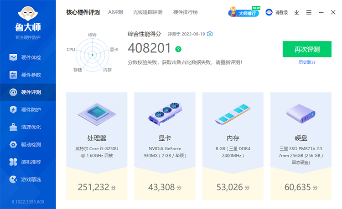The width and height of the screenshot is (342, 209).
Task: Click the 处理器 card title
Action: [97, 138]
